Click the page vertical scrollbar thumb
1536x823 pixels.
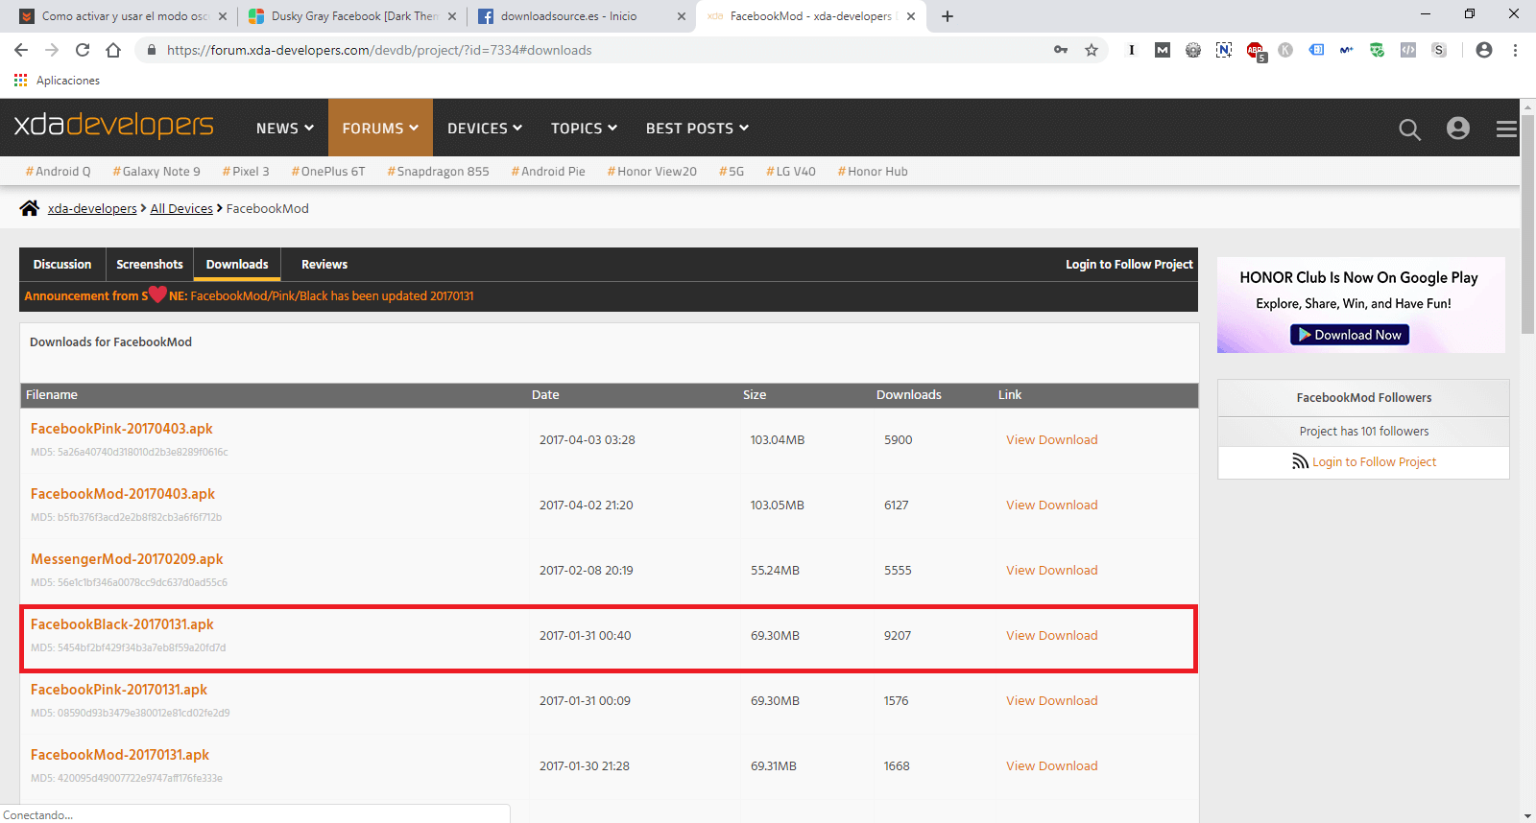pyautogui.click(x=1527, y=224)
